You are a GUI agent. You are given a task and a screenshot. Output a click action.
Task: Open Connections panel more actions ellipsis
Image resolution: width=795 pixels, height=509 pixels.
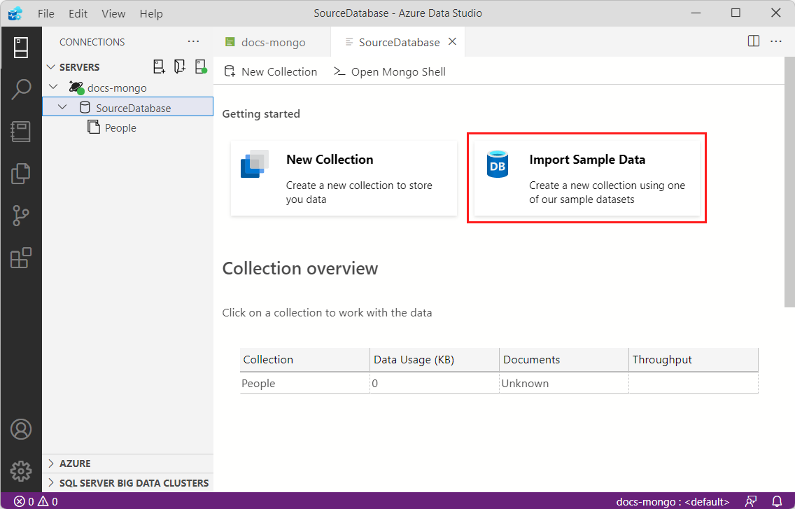193,41
